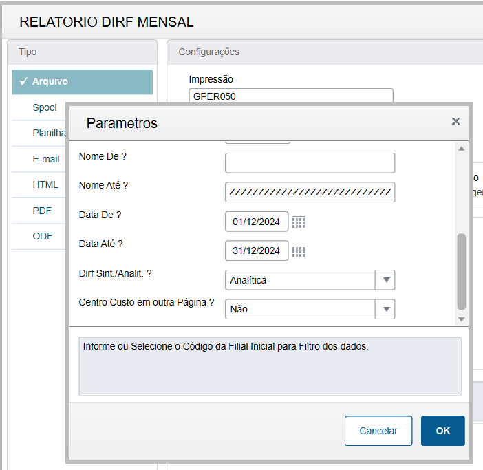Viewport: 483px width, 470px height.
Task: Click the Impressão GPER050 field
Action: (x=290, y=96)
